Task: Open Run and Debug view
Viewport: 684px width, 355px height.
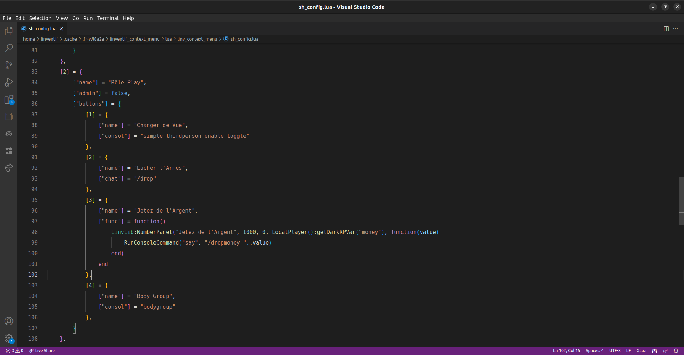Action: click(x=9, y=82)
